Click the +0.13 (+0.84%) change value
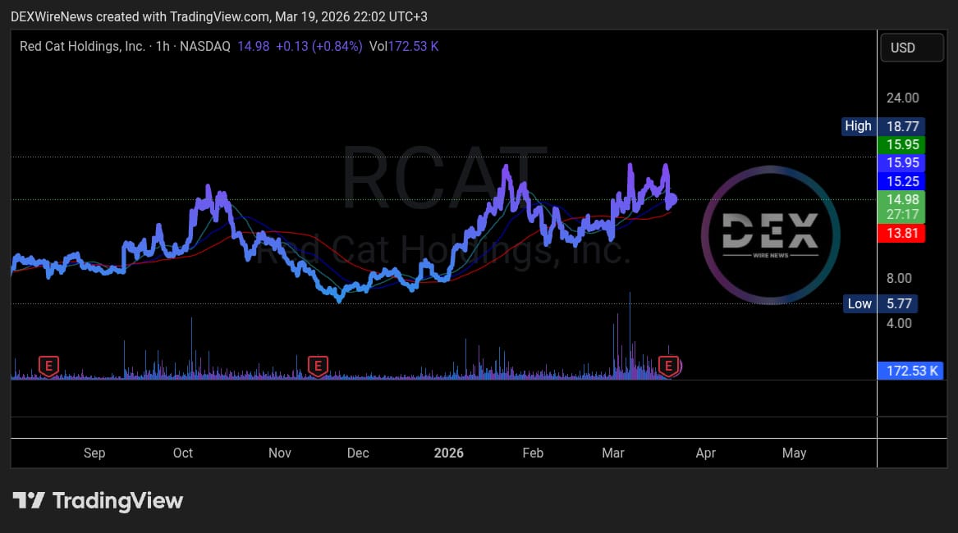 point(319,47)
